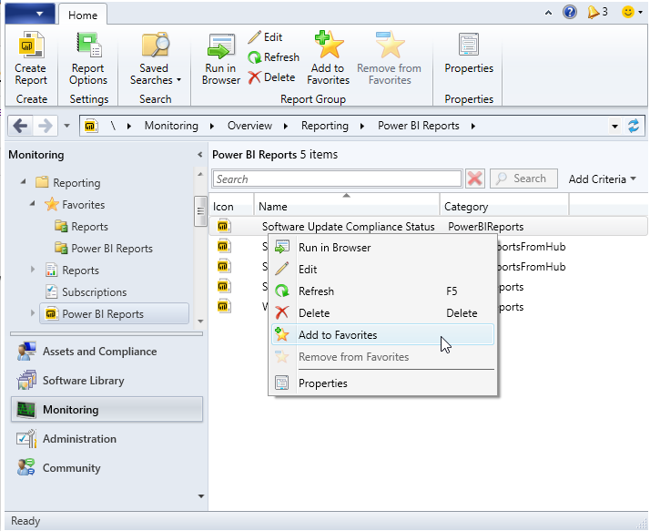Select the Home ribbon tab
650x531 pixels.
tap(83, 15)
